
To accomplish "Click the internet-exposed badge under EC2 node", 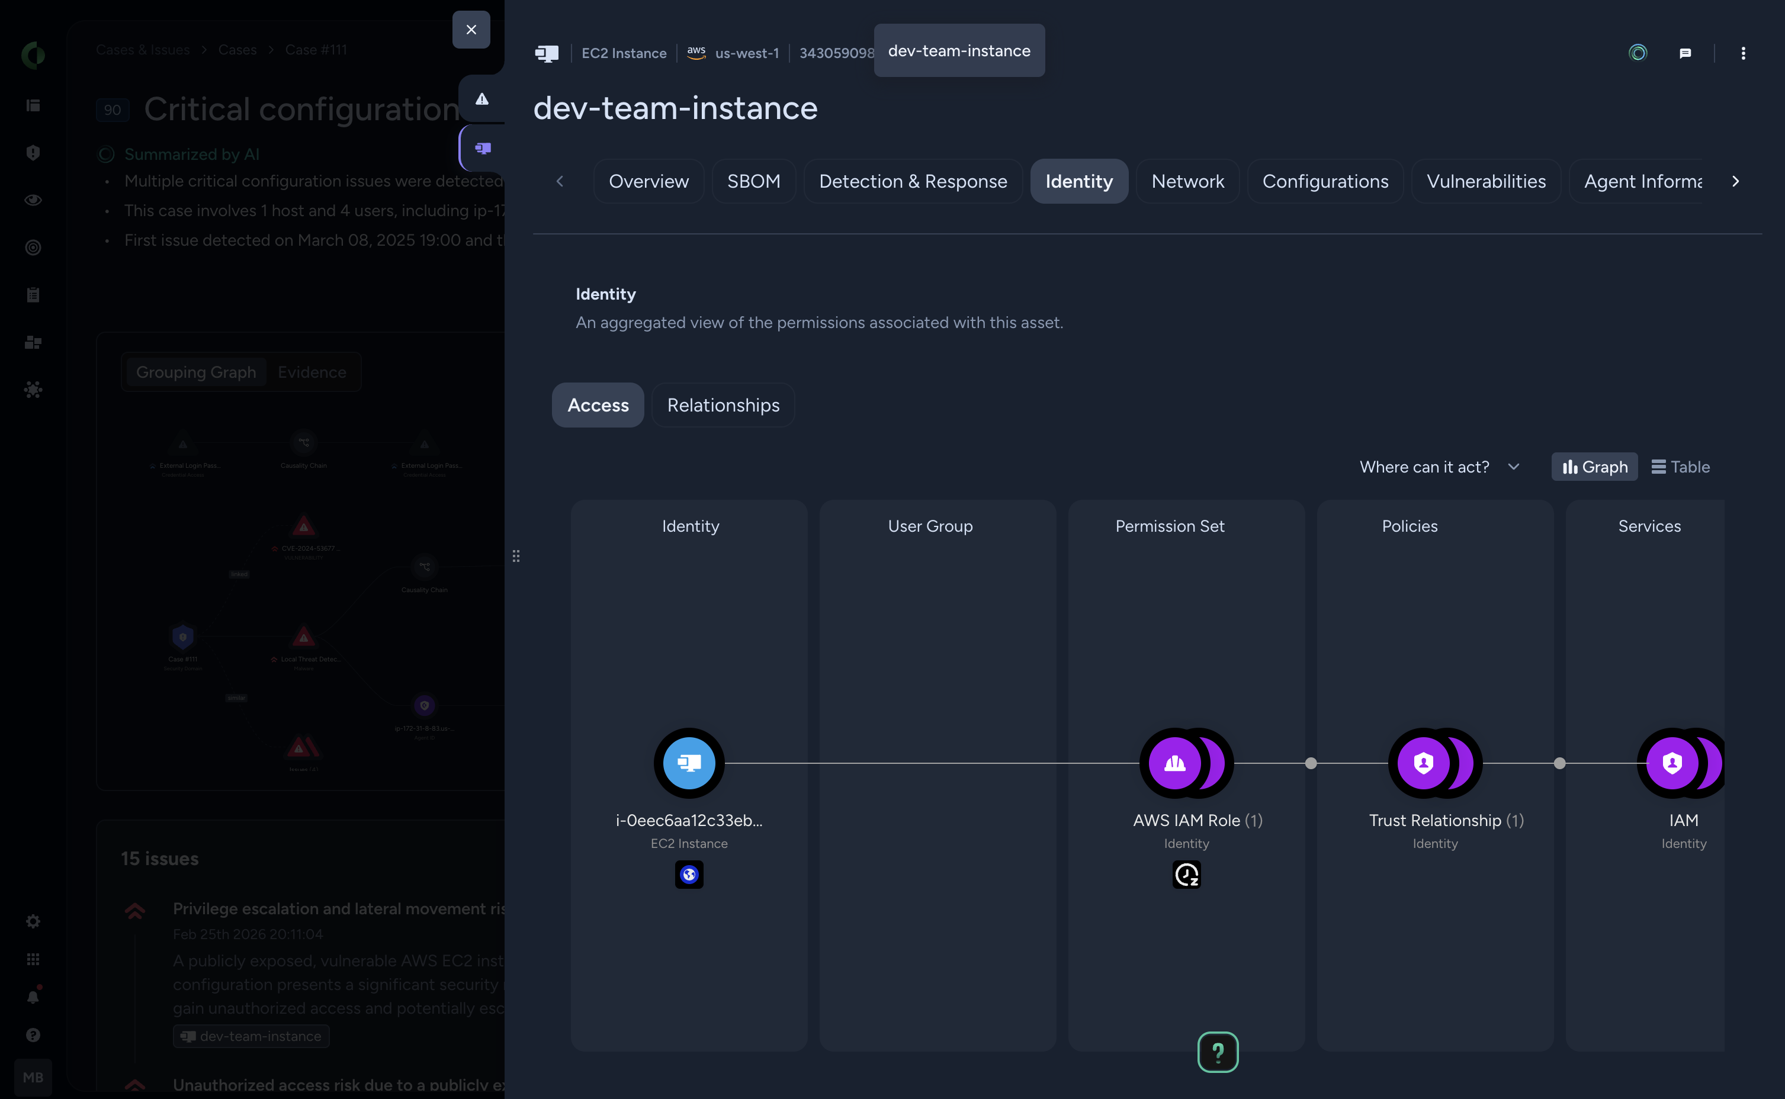I will [688, 875].
